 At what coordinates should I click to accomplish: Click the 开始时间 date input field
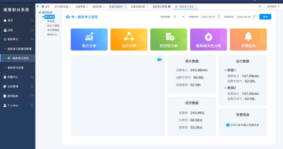(210, 17)
